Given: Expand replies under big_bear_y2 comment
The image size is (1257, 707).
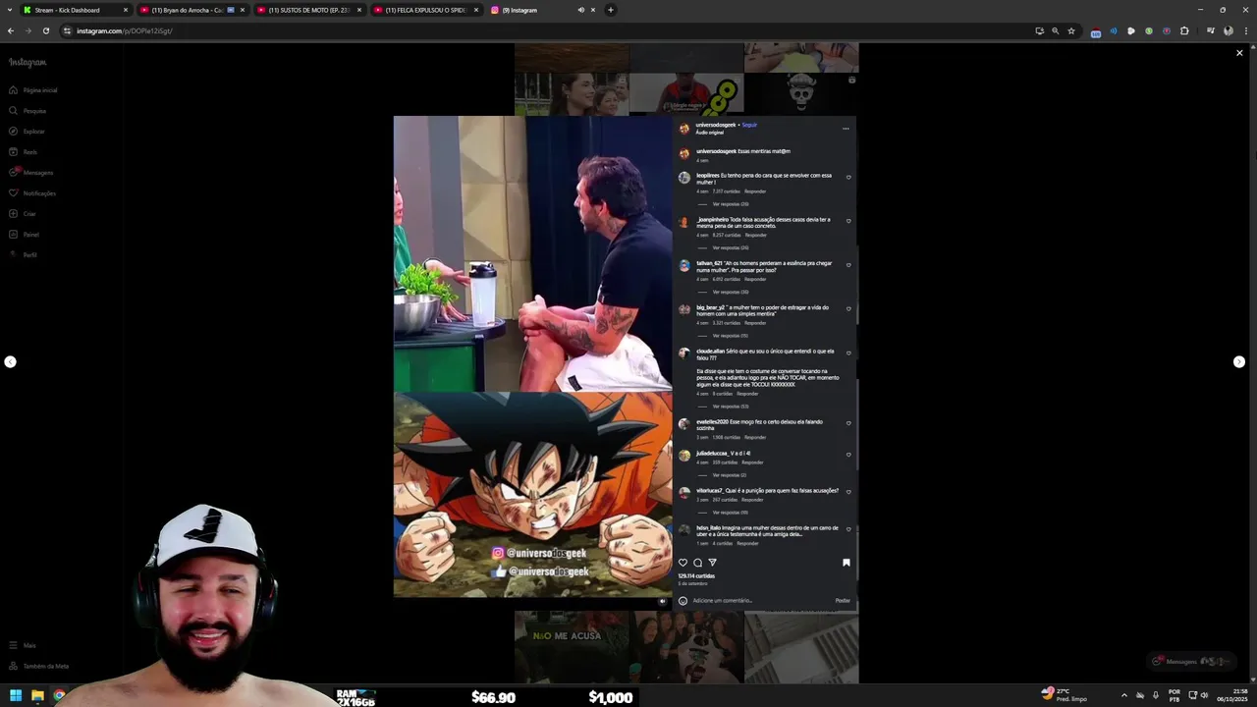Looking at the screenshot, I should [730, 336].
